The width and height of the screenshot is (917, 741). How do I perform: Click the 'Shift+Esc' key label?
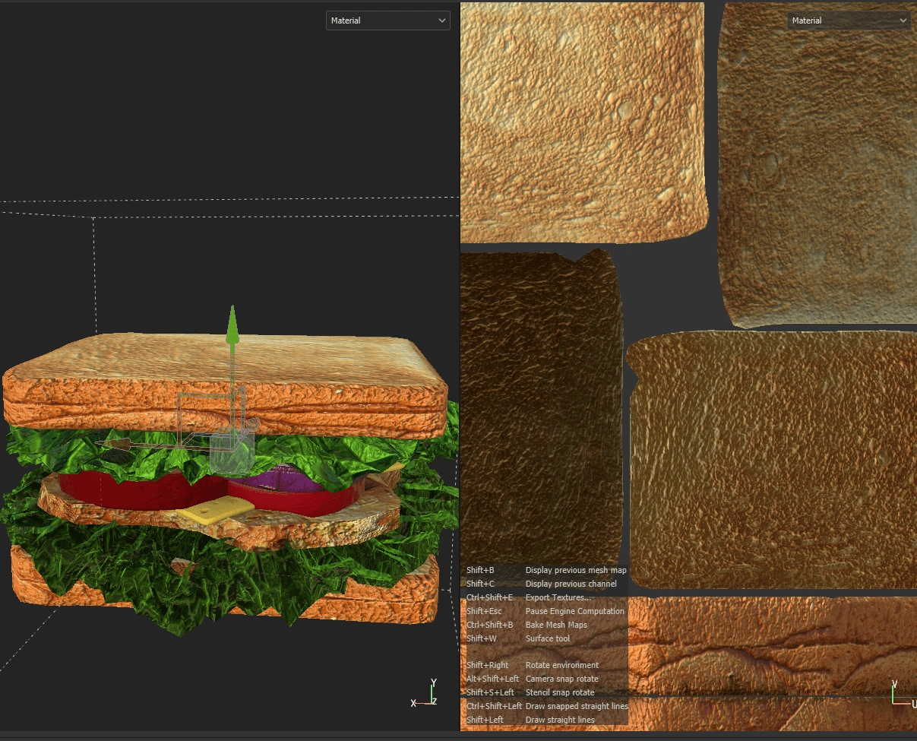click(484, 611)
